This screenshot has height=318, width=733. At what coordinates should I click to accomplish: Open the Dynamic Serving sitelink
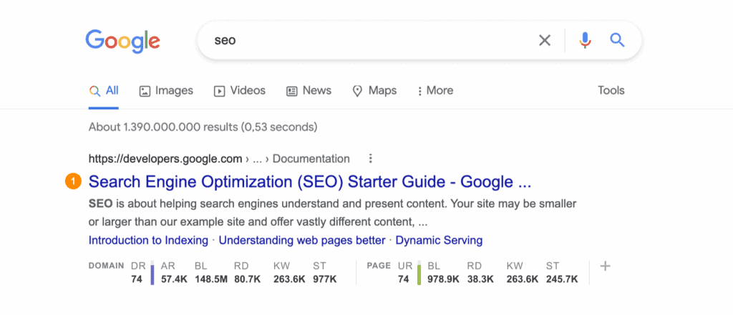(x=439, y=241)
